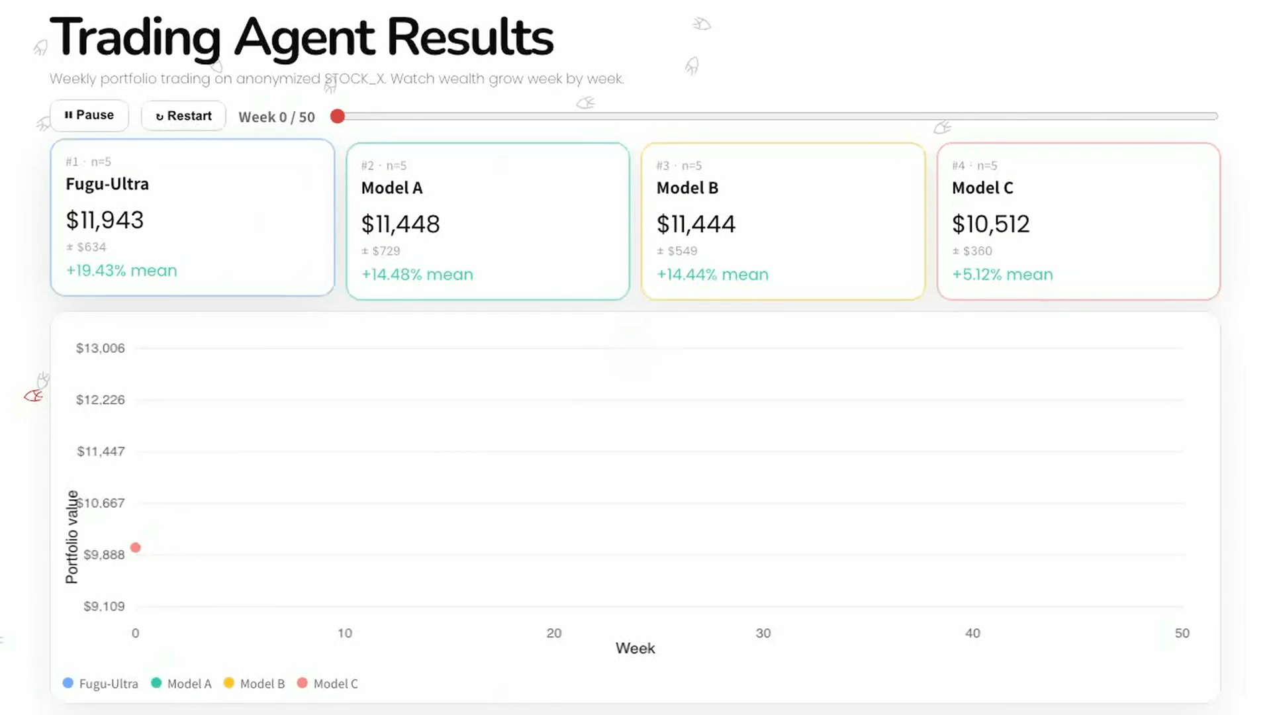Click the red data point at week 0
1271x715 pixels.
tap(136, 548)
